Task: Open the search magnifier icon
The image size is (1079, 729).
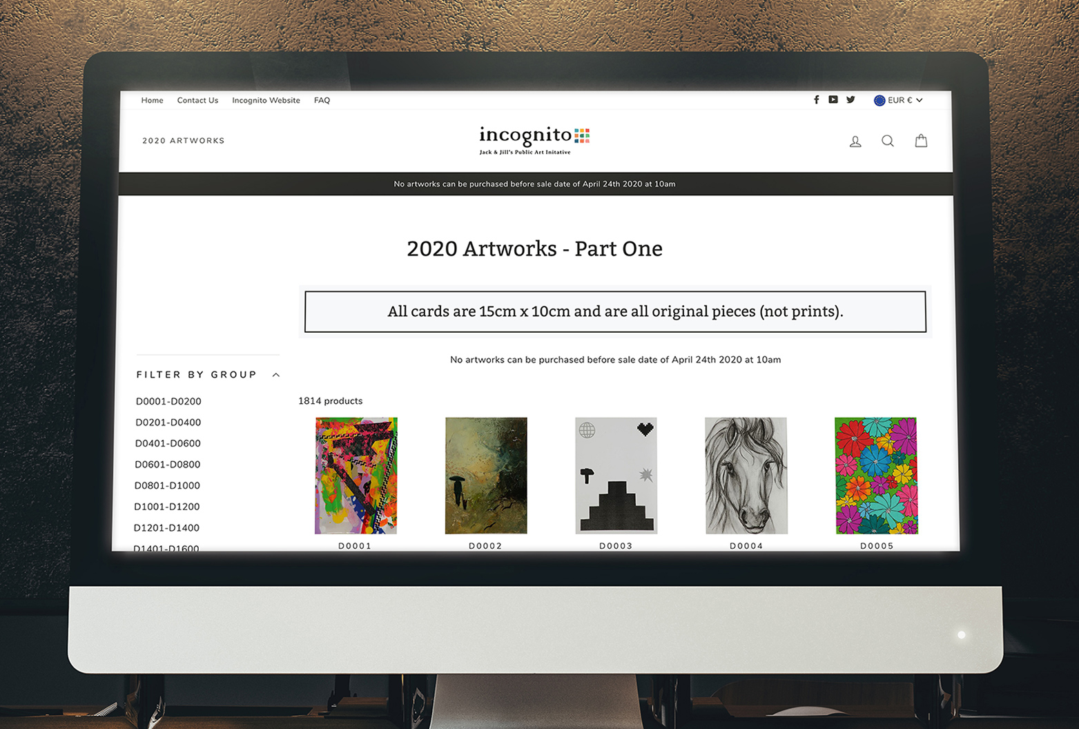Action: tap(888, 141)
